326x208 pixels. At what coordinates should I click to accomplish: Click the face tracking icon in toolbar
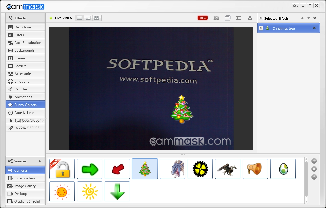click(250, 18)
